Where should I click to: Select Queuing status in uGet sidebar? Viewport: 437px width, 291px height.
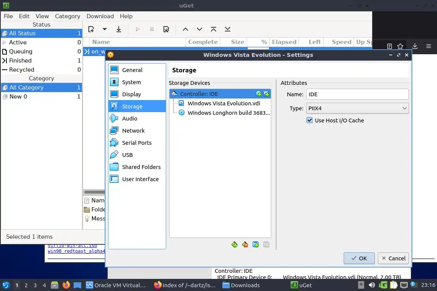point(41,52)
